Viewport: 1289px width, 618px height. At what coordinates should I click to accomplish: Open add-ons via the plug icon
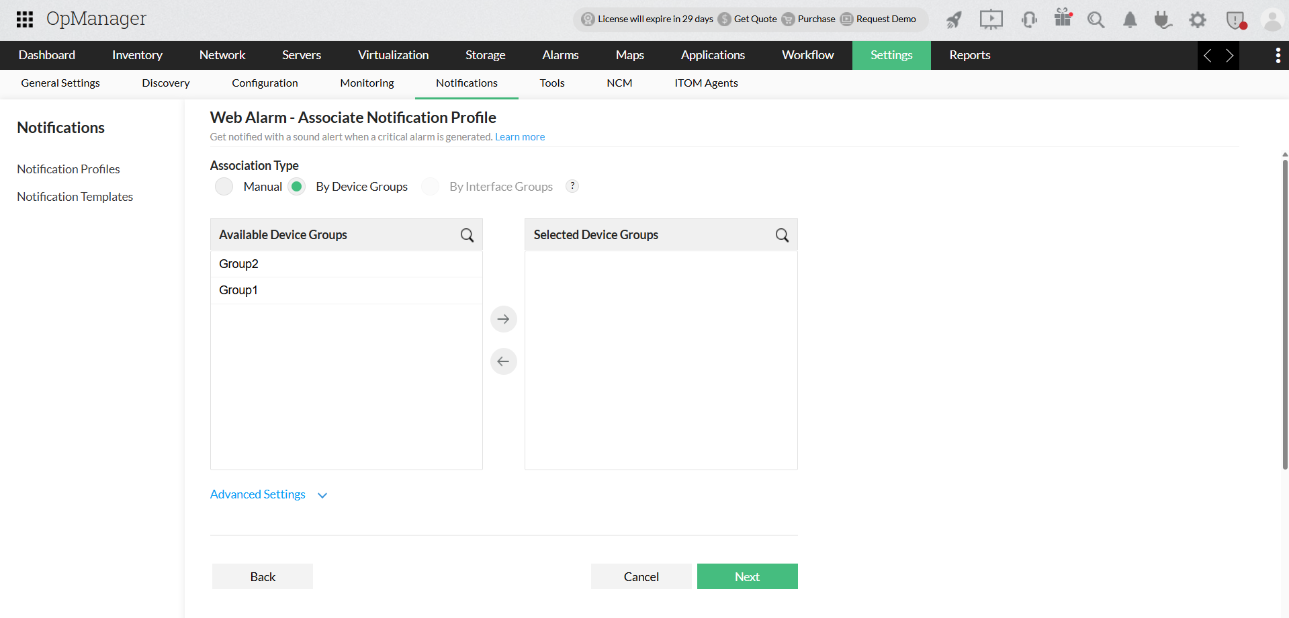(x=1163, y=19)
